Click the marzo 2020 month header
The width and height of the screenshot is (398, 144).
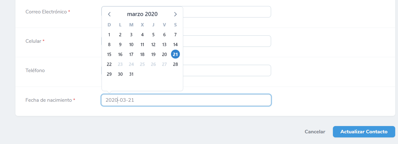(x=142, y=14)
